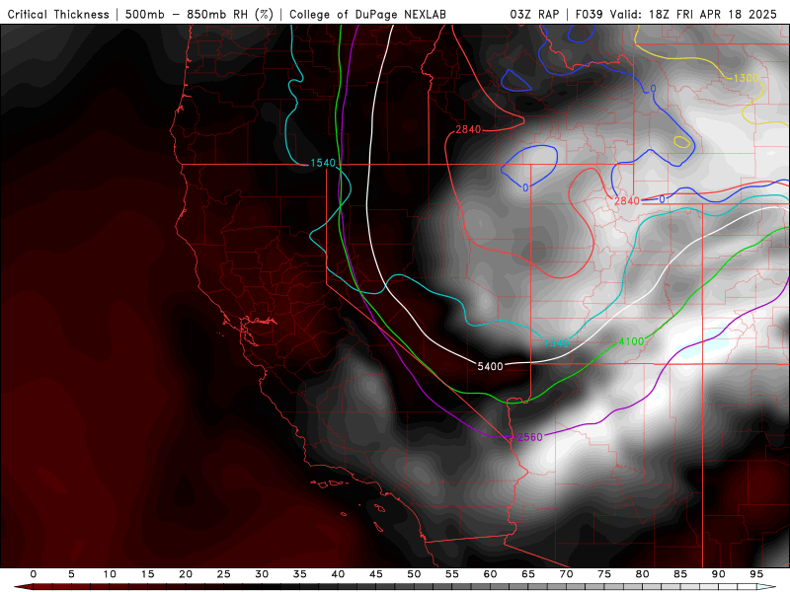Click colorbar tick label 65
Image resolution: width=790 pixels, height=592 pixels.
(528, 574)
